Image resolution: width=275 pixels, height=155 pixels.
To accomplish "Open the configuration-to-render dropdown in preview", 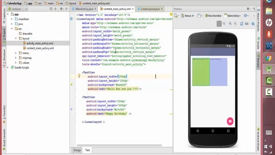I will 177,15.
